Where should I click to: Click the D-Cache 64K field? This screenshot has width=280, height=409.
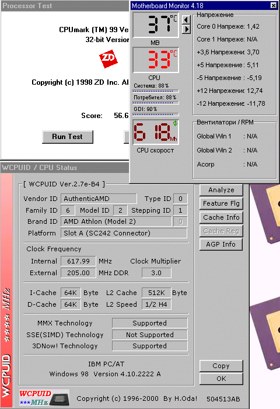[x=71, y=304]
